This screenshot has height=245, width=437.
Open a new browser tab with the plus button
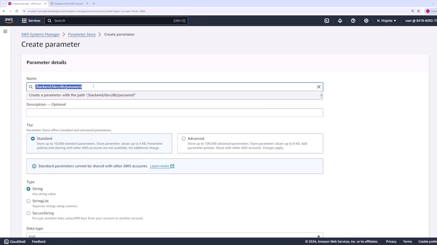coord(94,3)
